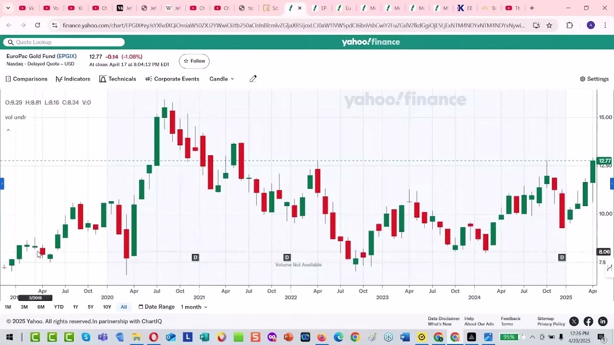
Task: Open Microsoft Word from taskbar
Action: tap(405, 337)
